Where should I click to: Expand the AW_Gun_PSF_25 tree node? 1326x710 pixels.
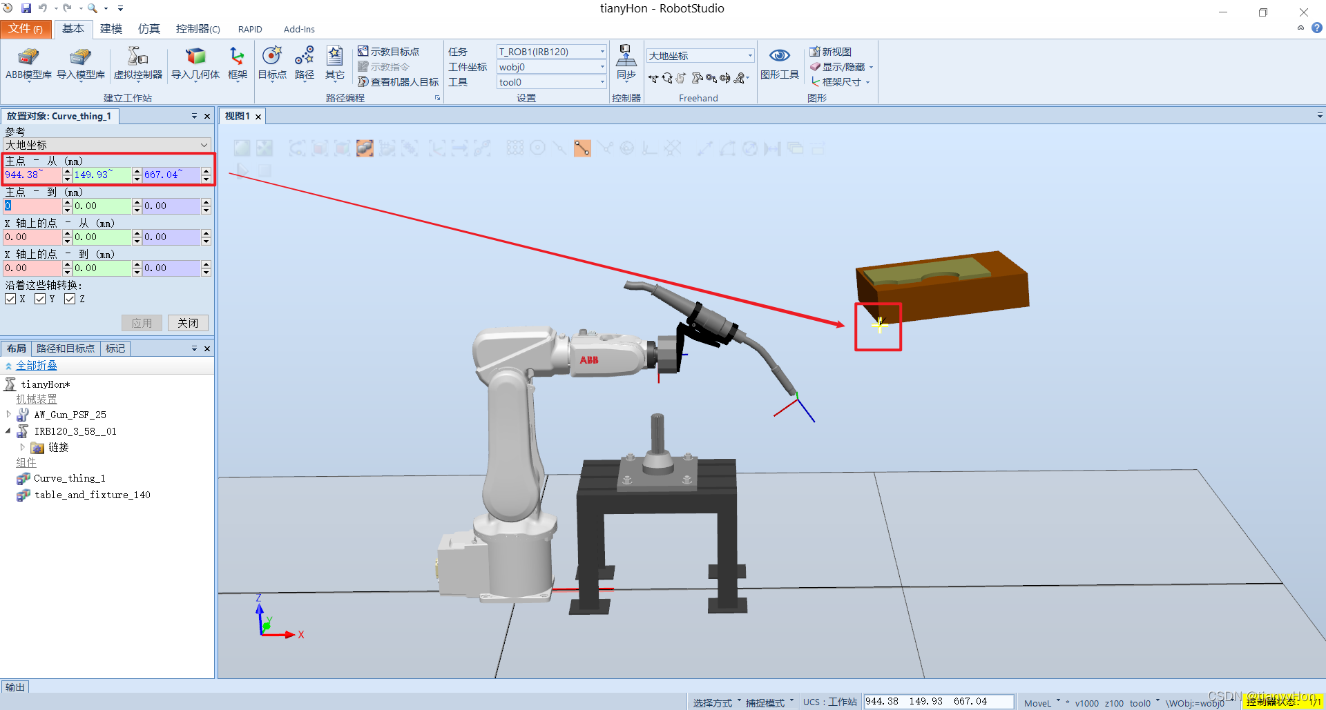click(x=8, y=415)
